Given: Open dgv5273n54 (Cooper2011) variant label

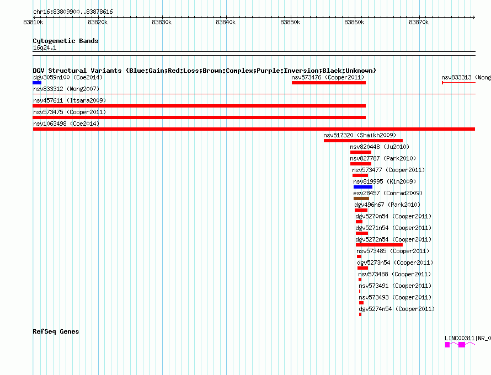Looking at the screenshot, I should tap(395, 262).
